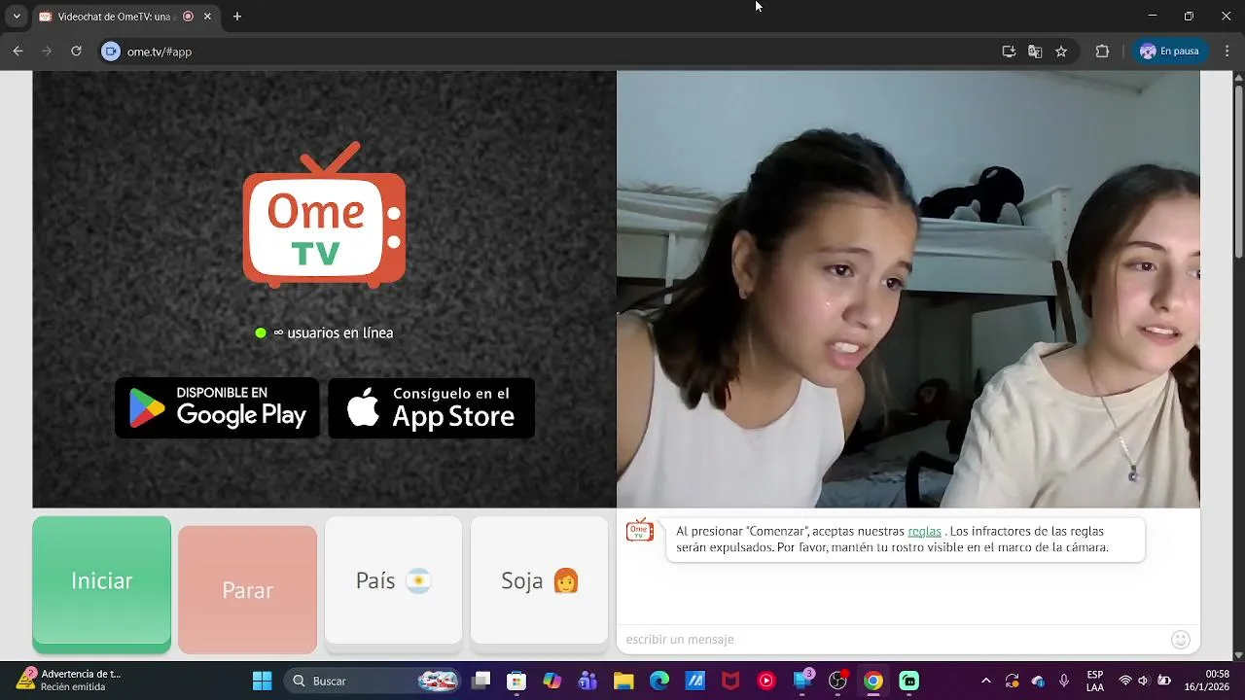Click the OmeTV avatar beside the rules message

coord(640,531)
